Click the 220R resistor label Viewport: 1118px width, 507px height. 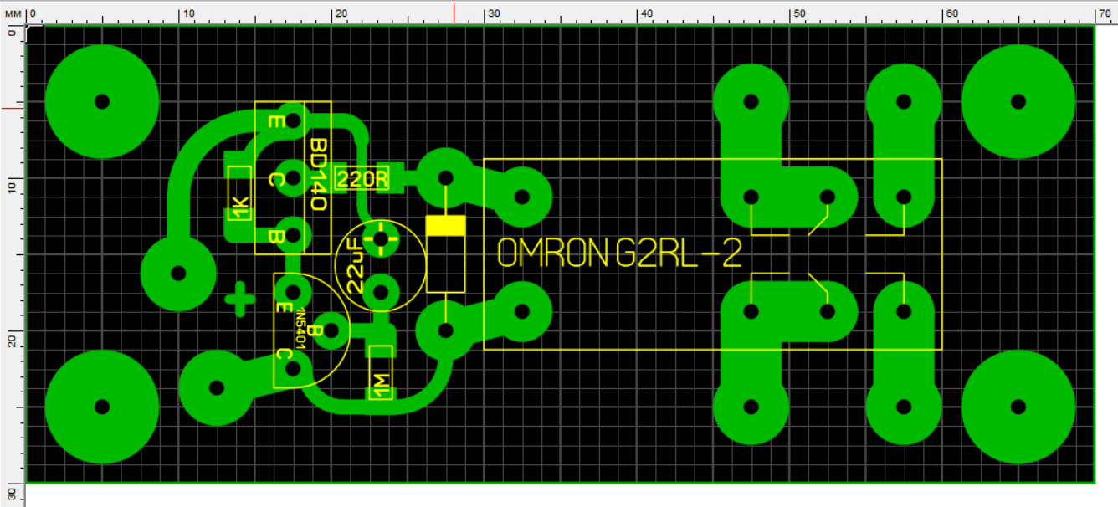(361, 178)
